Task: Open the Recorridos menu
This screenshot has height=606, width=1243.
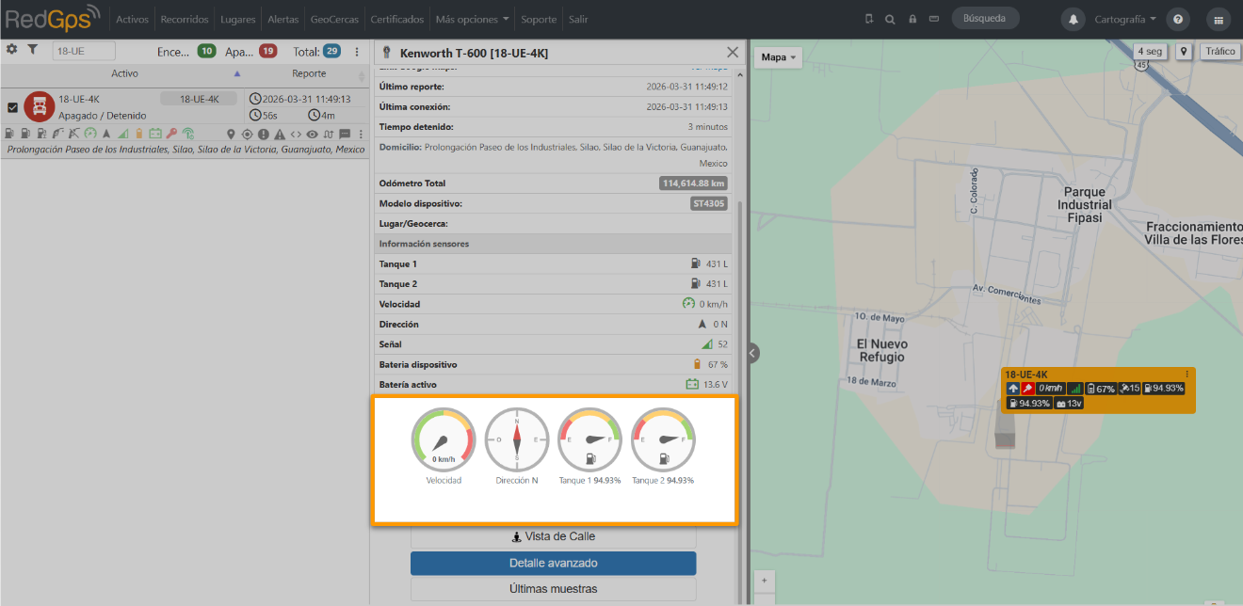Action: 185,19
